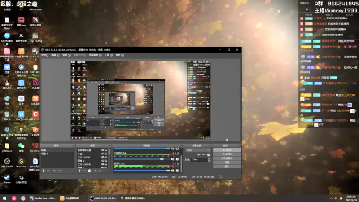Viewport: 359px width, 202px height.
Task: Open Windows Start button
Action: point(4,198)
